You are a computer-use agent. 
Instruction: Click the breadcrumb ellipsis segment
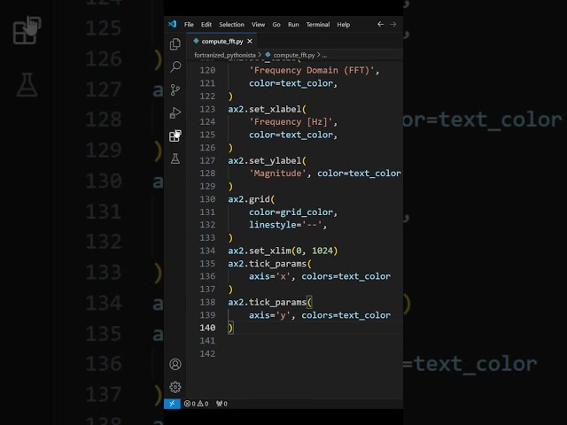324,55
